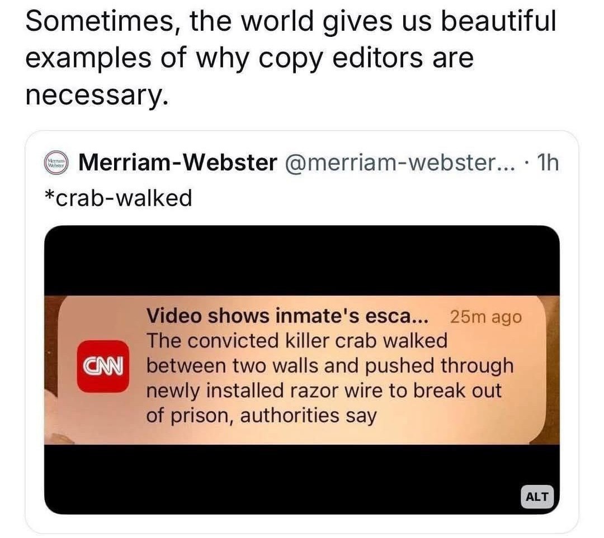Click the *crab-walked post text
The height and width of the screenshot is (538, 604).
pos(117,197)
